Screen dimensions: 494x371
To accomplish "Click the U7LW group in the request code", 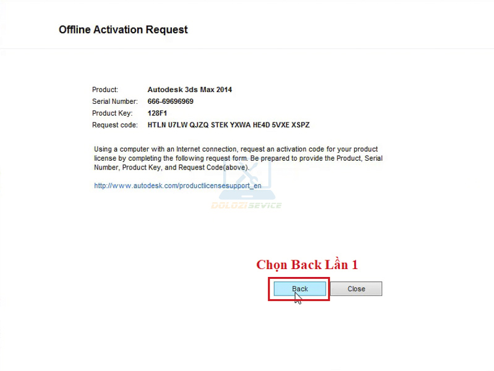I will pos(177,125).
